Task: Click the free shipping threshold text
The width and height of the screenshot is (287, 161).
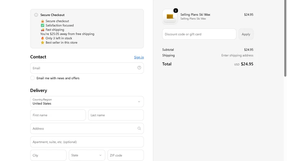Action: tap(67, 34)
